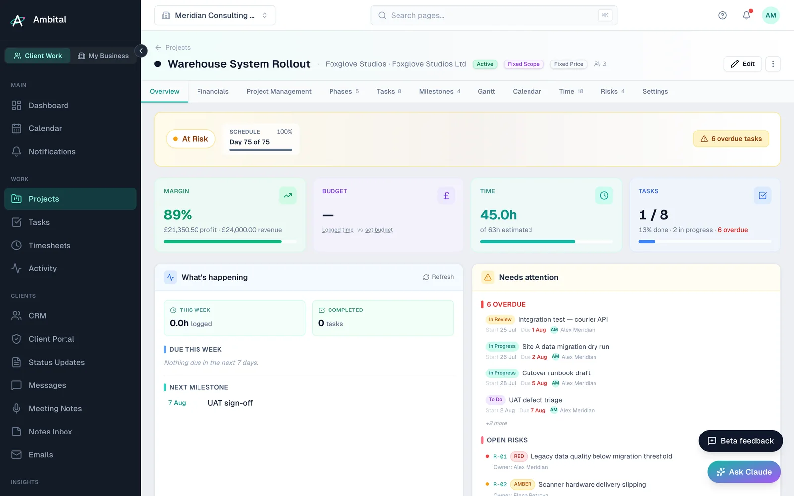This screenshot has width=794, height=496.
Task: Collapse the sidebar with the chevron button
Action: [x=141, y=51]
